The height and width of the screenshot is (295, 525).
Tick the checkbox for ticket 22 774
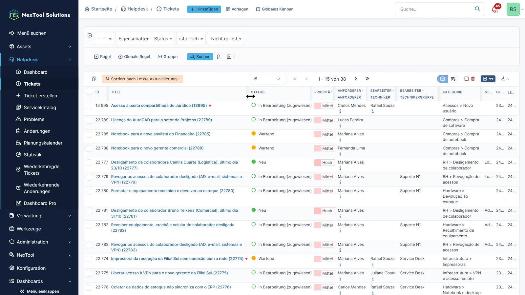point(89,259)
